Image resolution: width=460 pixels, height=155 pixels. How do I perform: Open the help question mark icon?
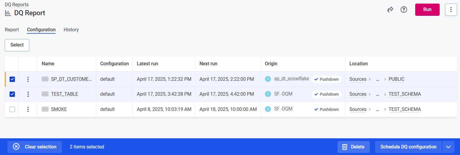point(404,10)
